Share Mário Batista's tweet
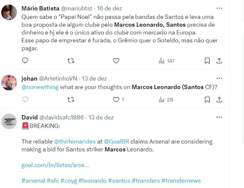This screenshot has height=188, width=244. click(219, 61)
